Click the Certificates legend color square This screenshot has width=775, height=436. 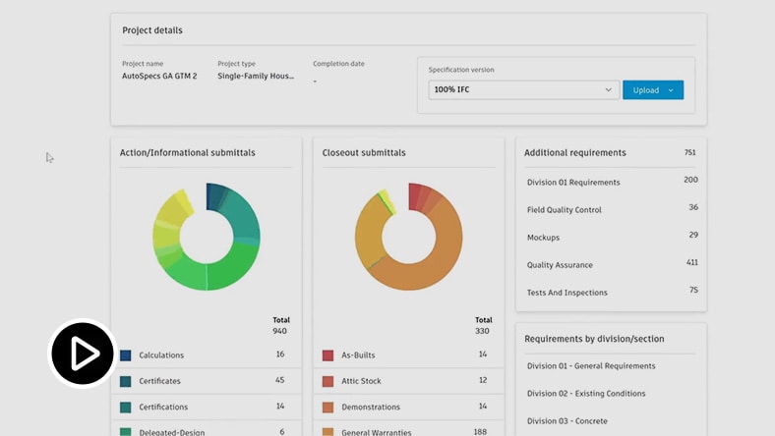[x=125, y=381]
